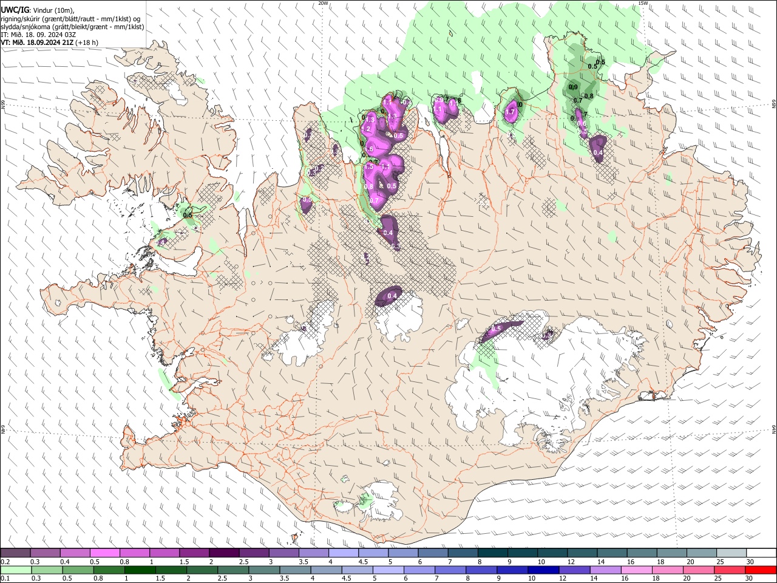Click the dark teal upper legend swatch after 8
Image resolution: width=777 pixels, height=583 pixels.
tap(492, 553)
